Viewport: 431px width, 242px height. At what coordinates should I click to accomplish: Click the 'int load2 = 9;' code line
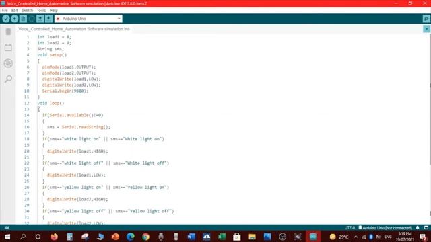pos(55,43)
